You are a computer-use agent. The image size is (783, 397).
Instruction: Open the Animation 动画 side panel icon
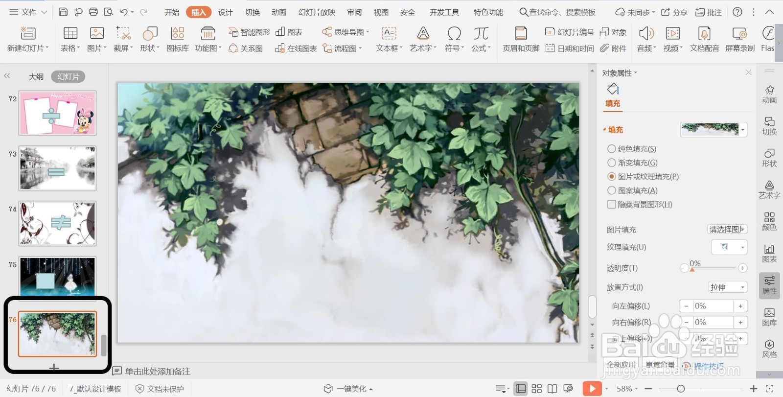[769, 94]
